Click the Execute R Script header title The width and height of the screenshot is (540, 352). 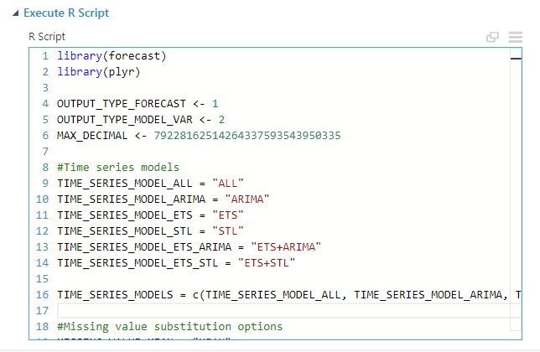[x=66, y=14]
